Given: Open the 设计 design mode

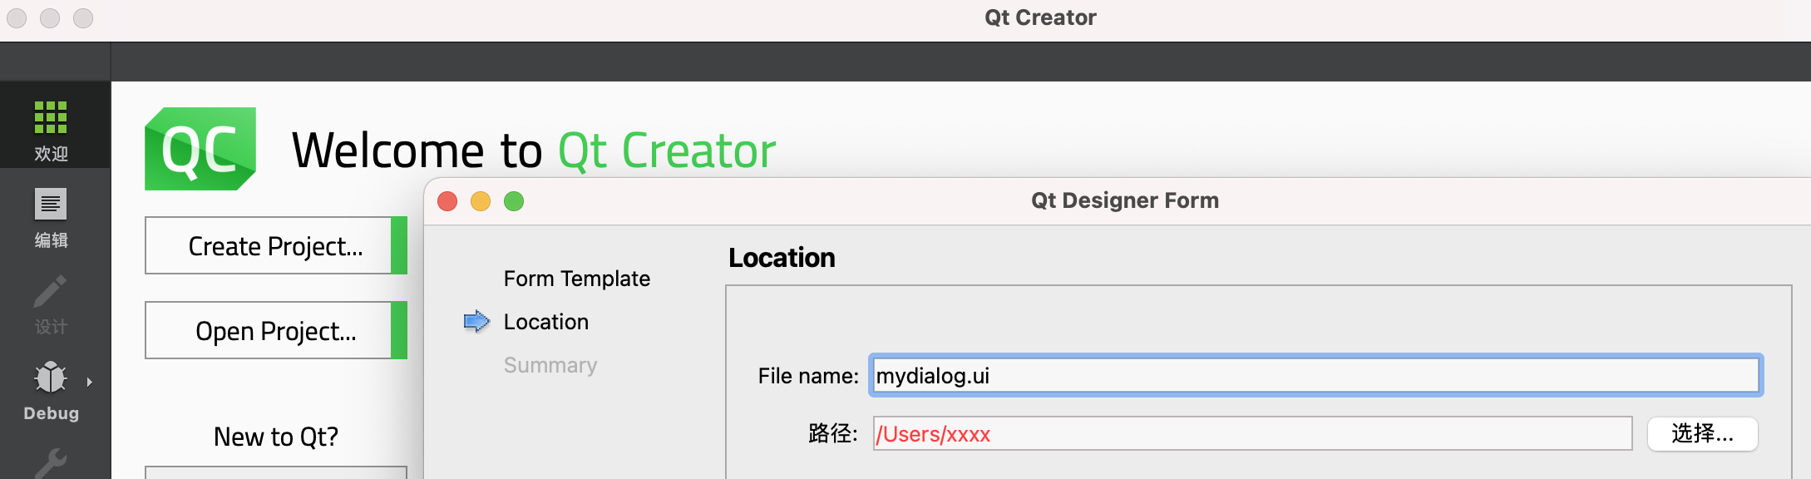Looking at the screenshot, I should (52, 304).
